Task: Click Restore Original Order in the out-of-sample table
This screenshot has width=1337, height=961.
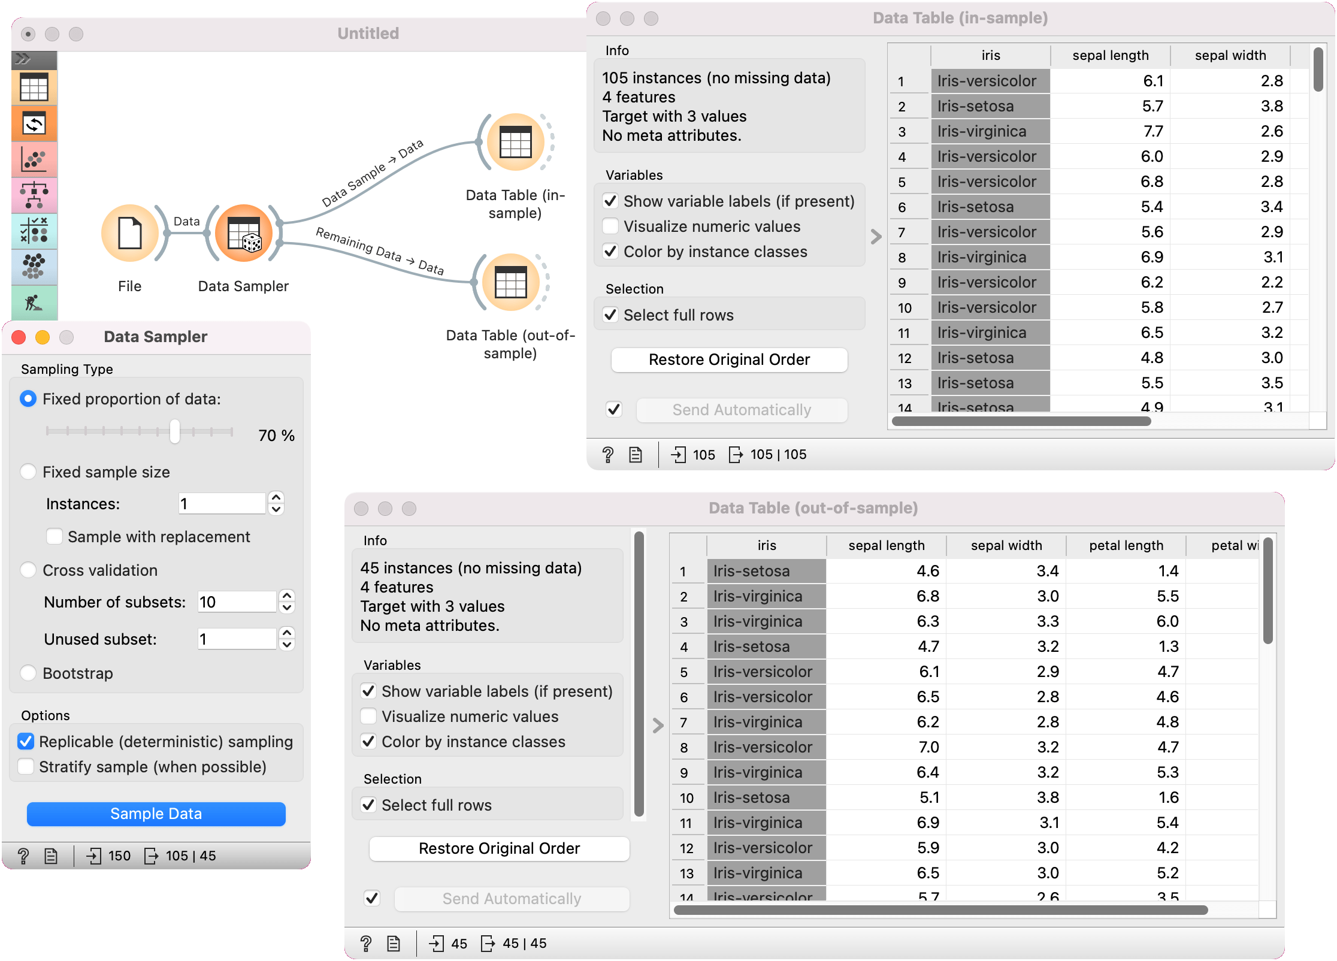Action: 498,848
